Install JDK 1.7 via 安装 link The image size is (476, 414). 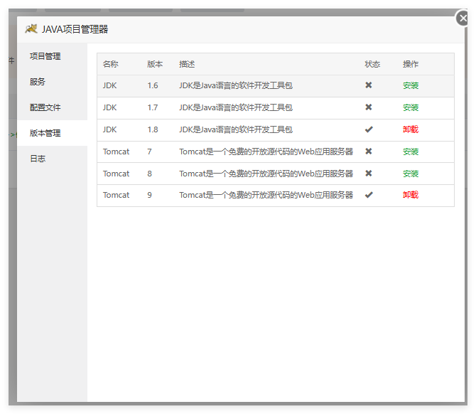(x=411, y=107)
